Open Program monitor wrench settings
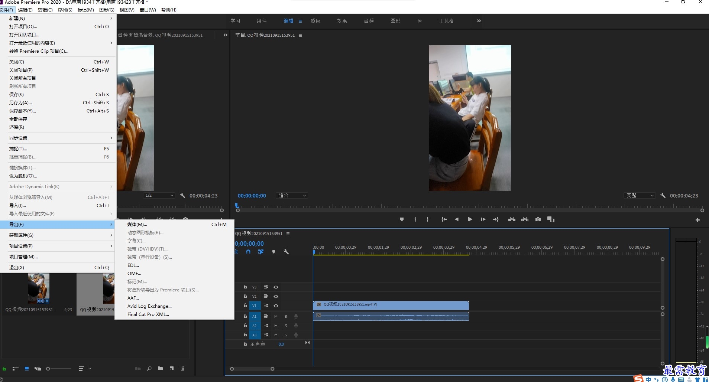Viewport: 709px width, 382px height. [663, 195]
